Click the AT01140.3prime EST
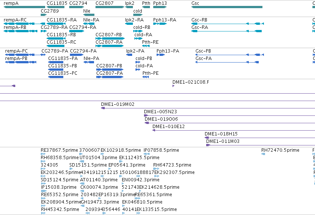 click(82, 184)
